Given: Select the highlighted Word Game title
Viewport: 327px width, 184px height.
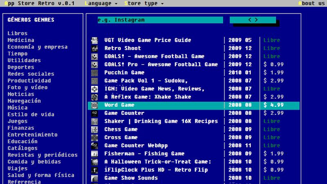Looking at the screenshot, I should pos(119,105).
